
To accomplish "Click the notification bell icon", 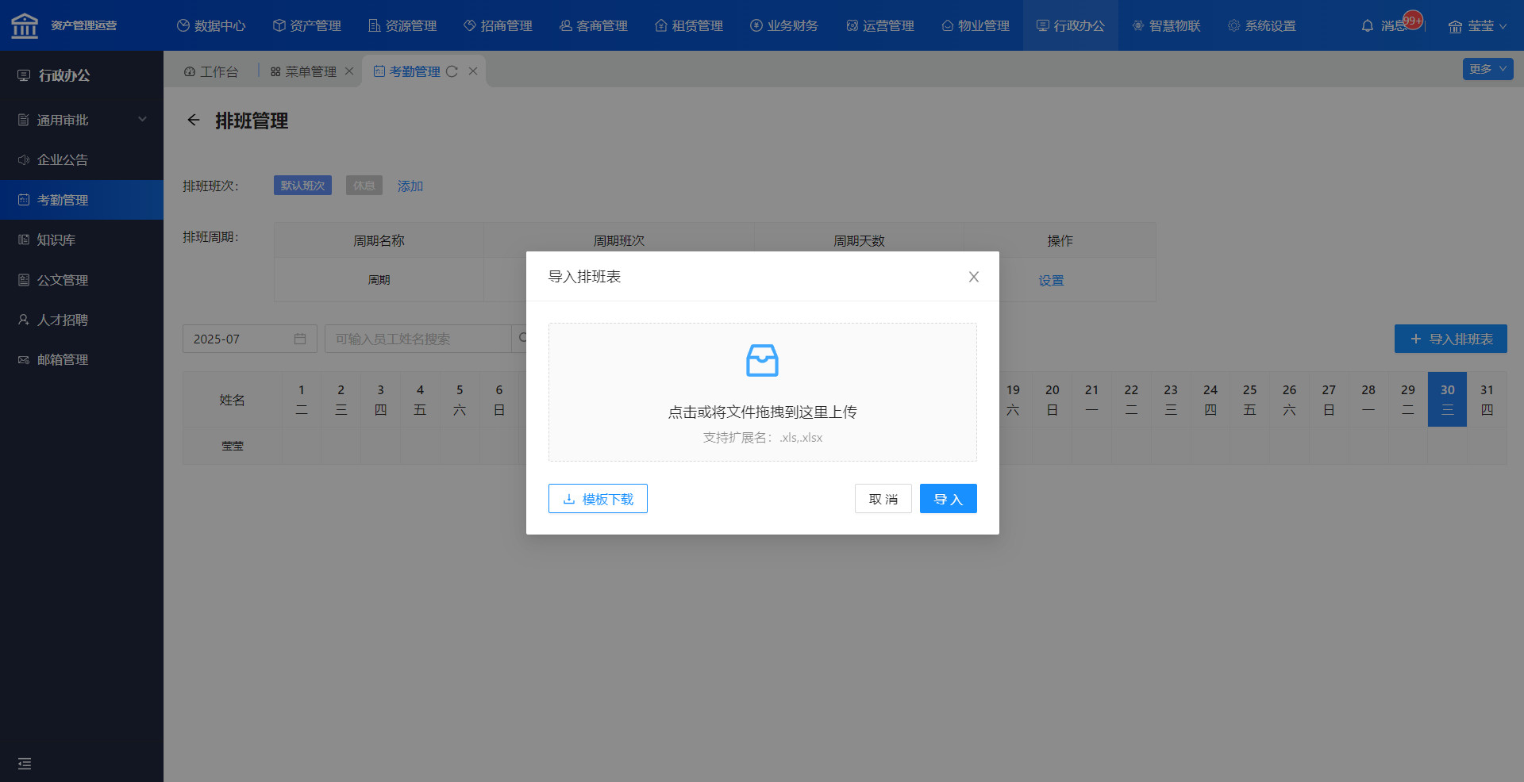I will [x=1368, y=26].
